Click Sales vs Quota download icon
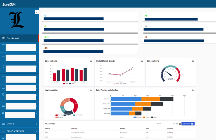Viewport: 216px width, 140px height. coord(193,61)
